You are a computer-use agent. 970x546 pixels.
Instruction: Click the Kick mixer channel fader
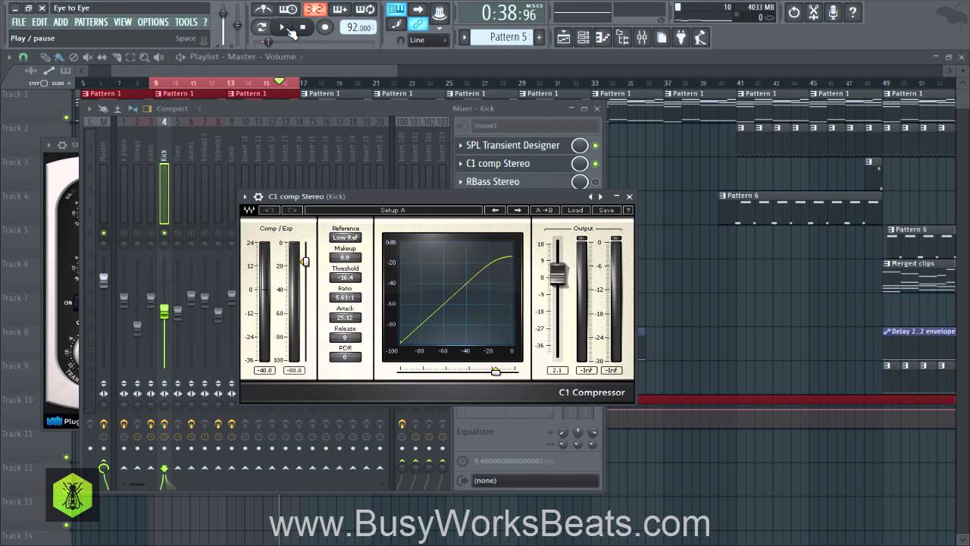(164, 311)
